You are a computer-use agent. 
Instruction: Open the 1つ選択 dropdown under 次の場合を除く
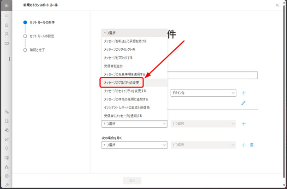[x=134, y=145]
